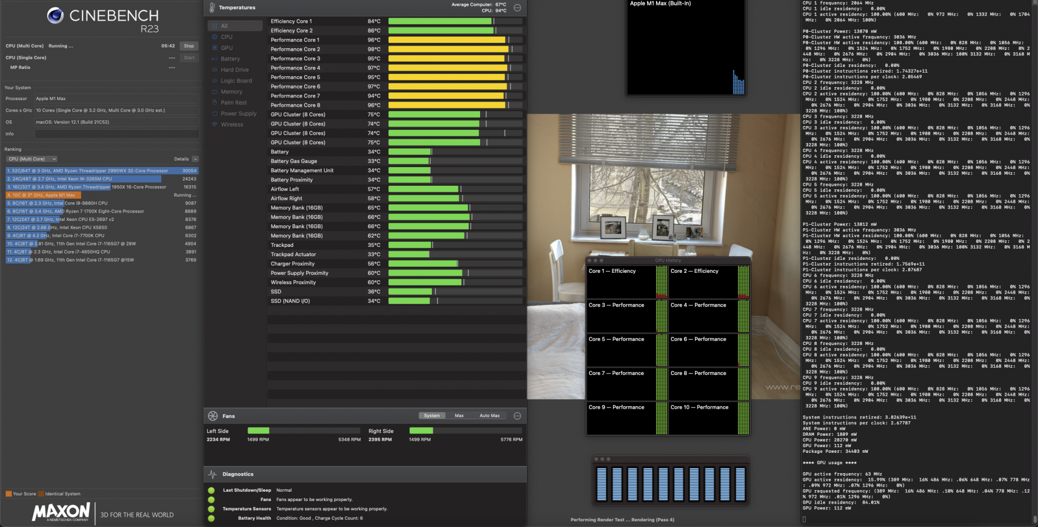
Task: Click the Processor field showing Apple M1 Max
Action: pyautogui.click(x=117, y=99)
